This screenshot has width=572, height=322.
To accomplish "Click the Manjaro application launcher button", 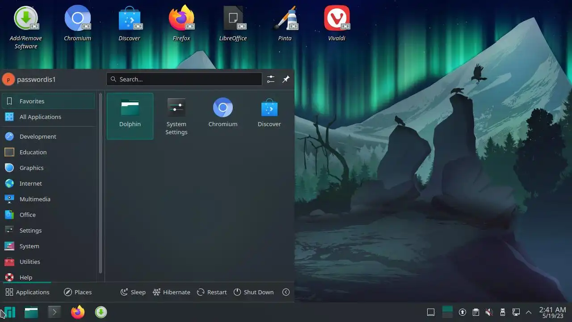I will [8, 312].
